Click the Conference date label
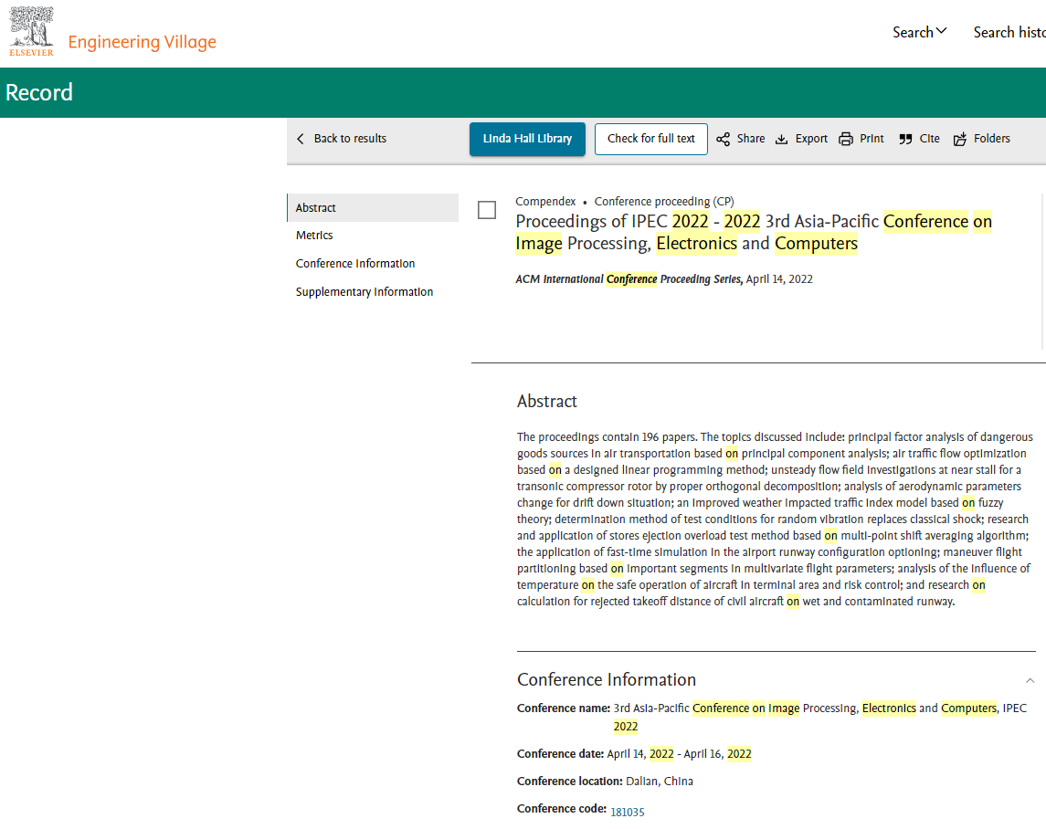Screen dimensions: 1046x829 (x=560, y=753)
